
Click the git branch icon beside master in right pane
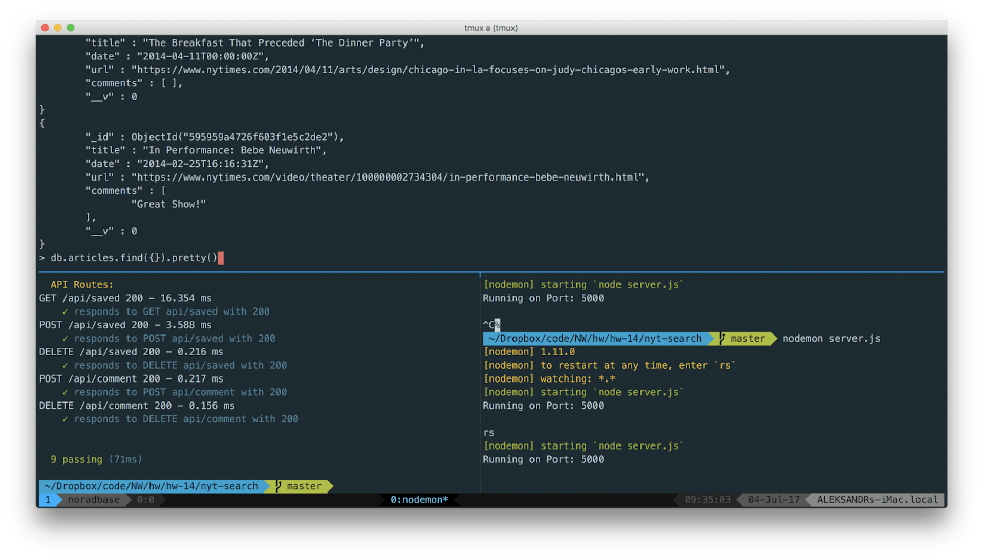coord(722,338)
